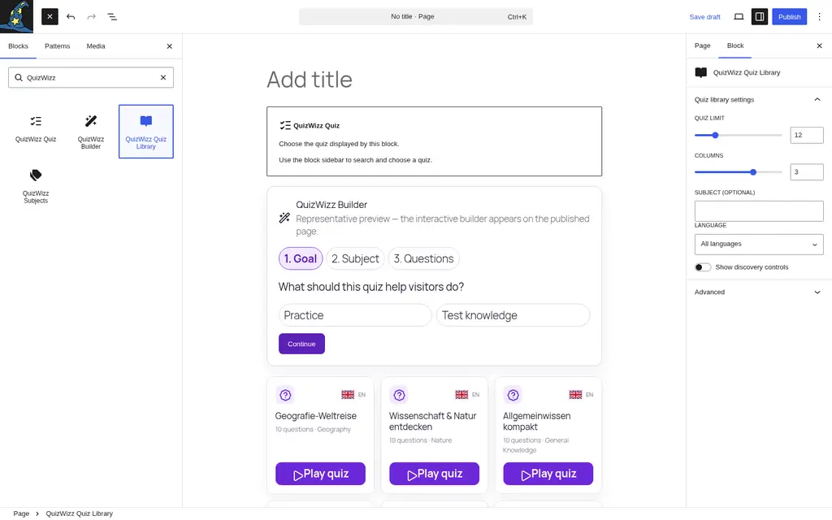Click question badge icon on Geografie-Weltreise card
Screen dimensions: 832x520
click(285, 395)
